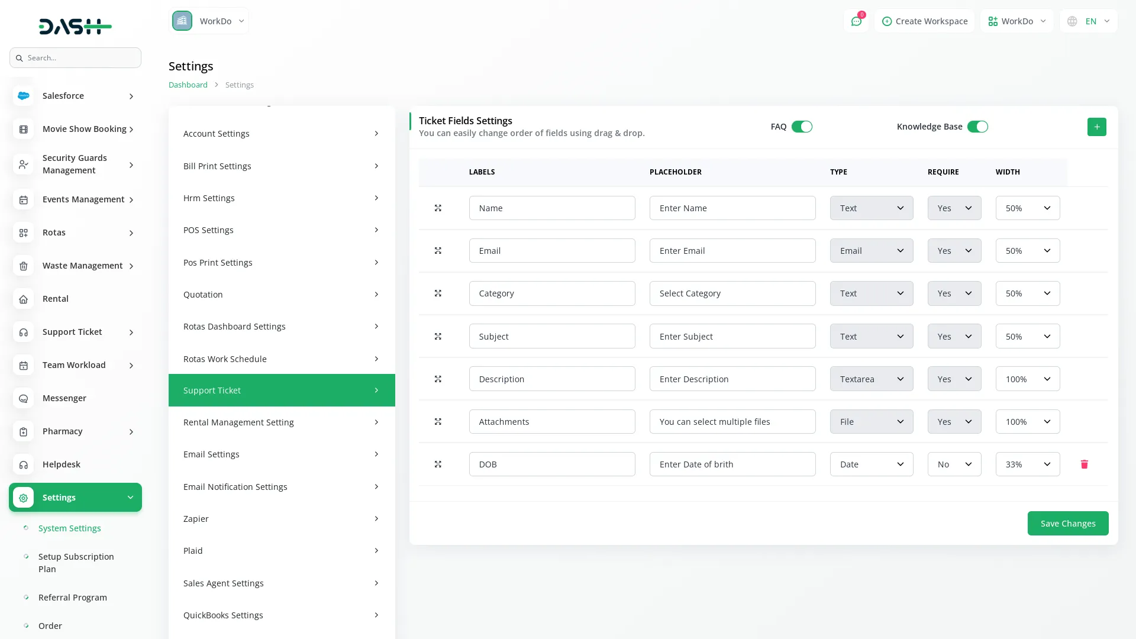1136x639 pixels.
Task: Click the Salesforce icon in sidebar
Action: click(24, 96)
